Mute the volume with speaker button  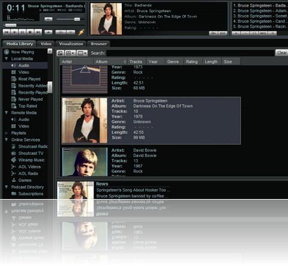pos(49,19)
